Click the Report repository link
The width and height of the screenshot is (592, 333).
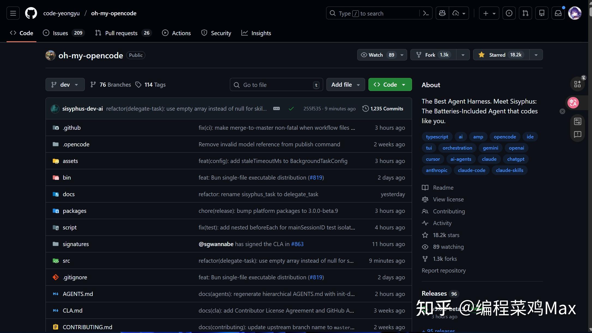[443, 270]
